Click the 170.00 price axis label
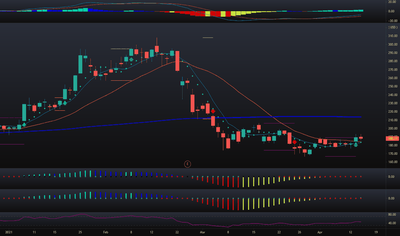The height and width of the screenshot is (236, 400). 393,154
